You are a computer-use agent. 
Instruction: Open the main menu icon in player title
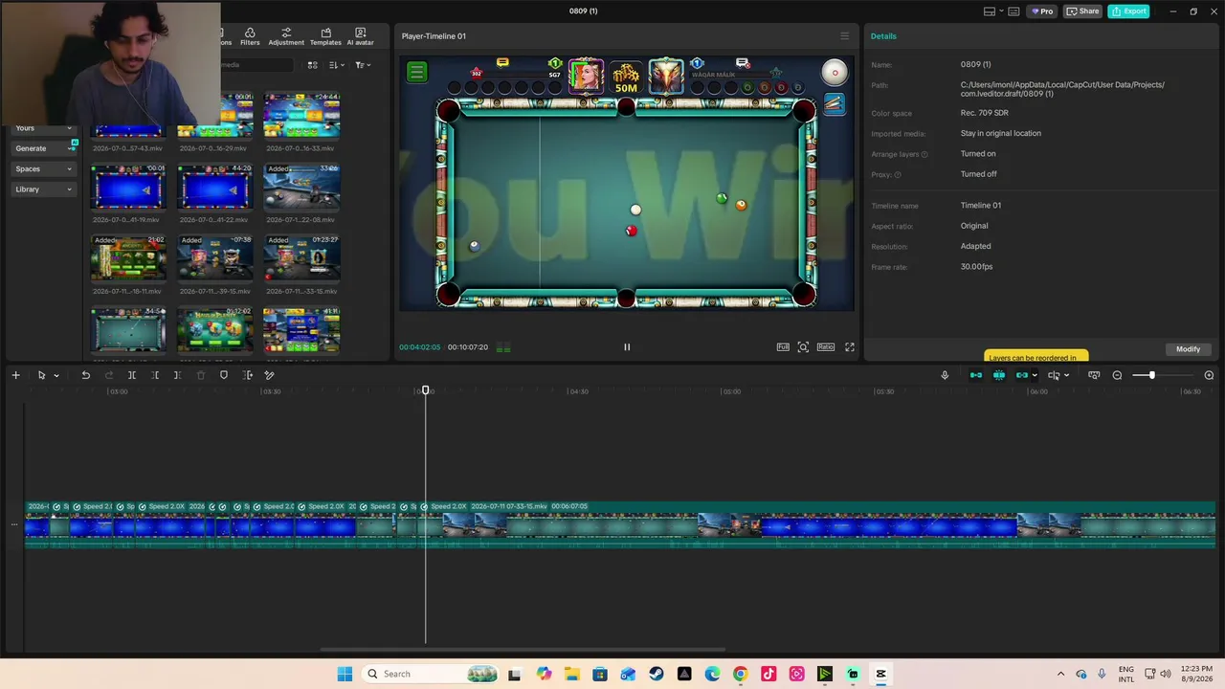[844, 36]
